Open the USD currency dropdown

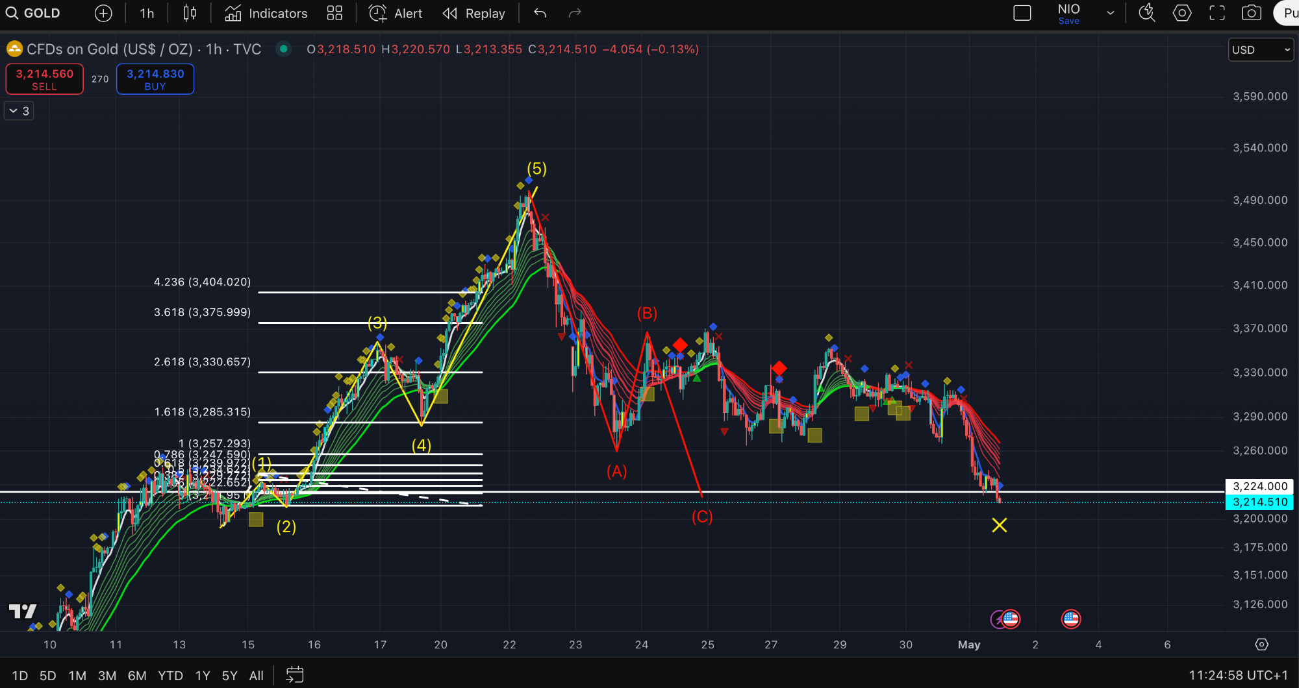(1261, 50)
